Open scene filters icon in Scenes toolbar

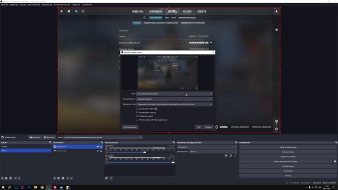(x=11, y=178)
